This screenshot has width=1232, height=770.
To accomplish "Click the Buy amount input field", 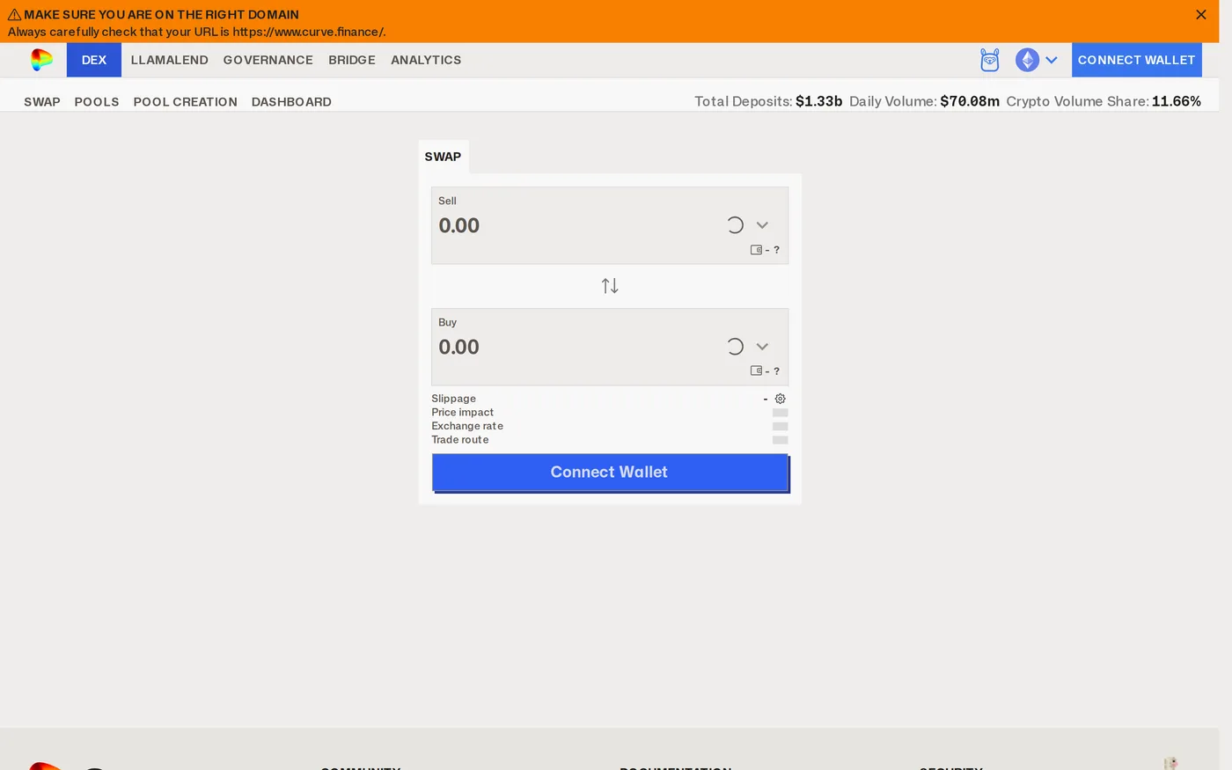I will click(x=576, y=347).
